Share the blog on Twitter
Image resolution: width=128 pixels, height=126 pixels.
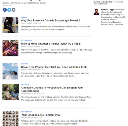coord(9,10)
